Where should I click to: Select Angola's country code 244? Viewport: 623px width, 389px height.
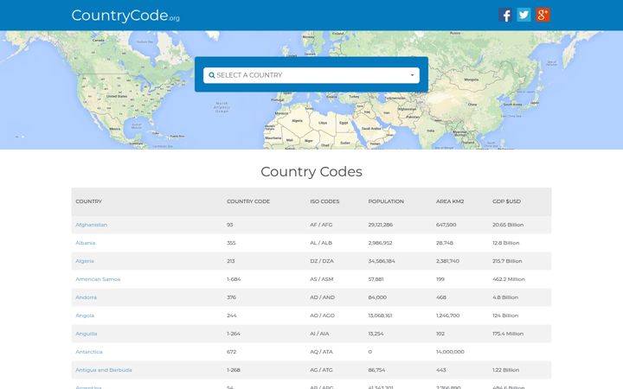(232, 316)
